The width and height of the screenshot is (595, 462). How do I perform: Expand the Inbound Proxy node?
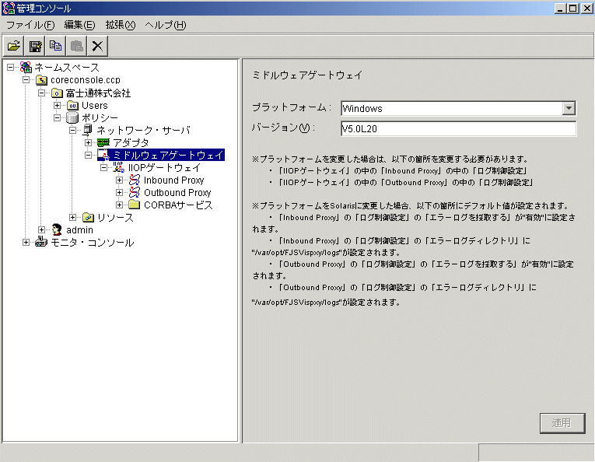120,180
